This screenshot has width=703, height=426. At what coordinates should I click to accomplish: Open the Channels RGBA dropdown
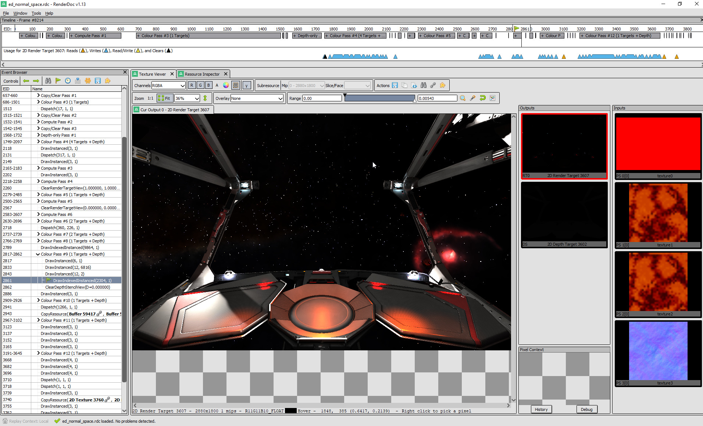(x=168, y=85)
